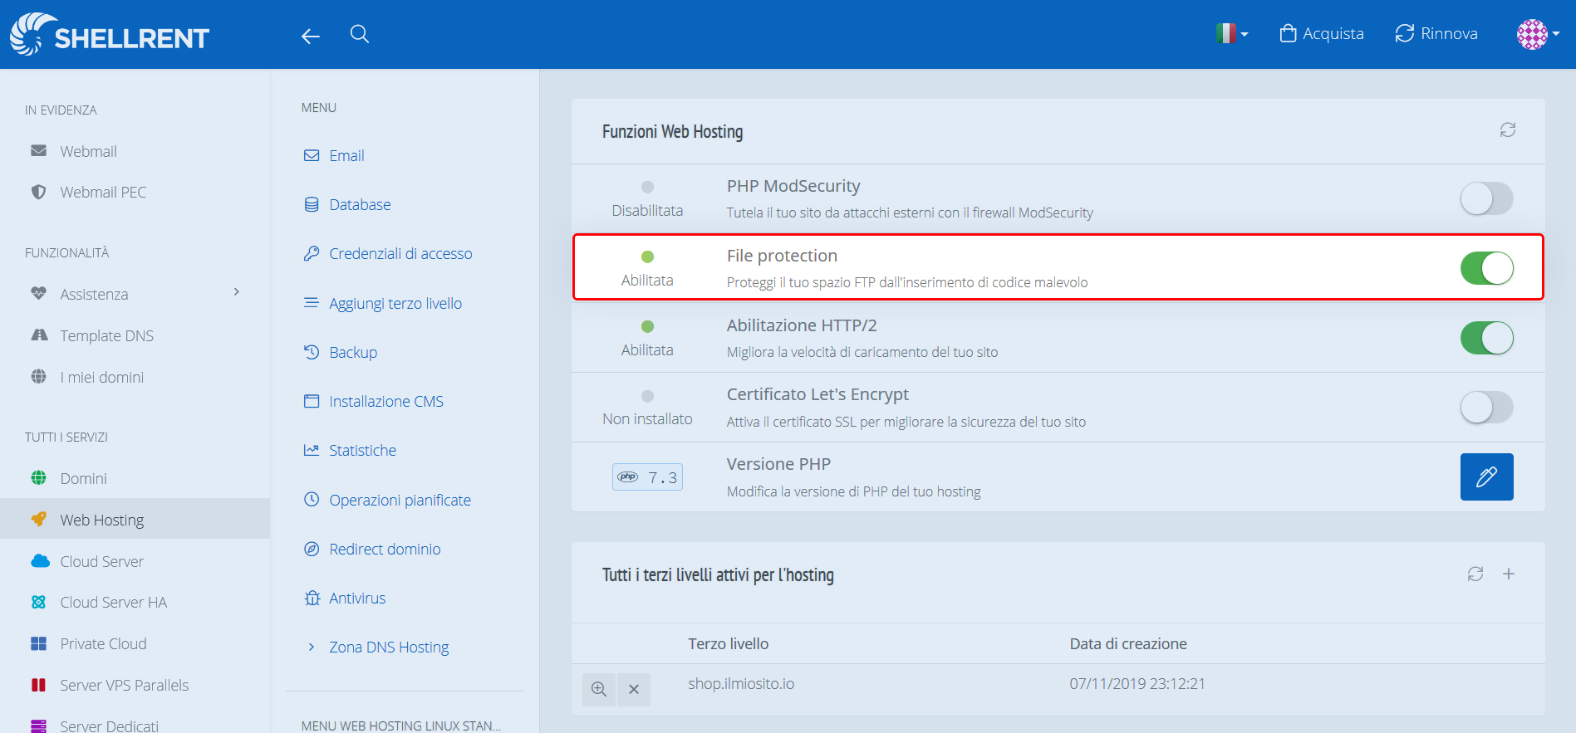Disable the Abilitazione HTTP/2 toggle

point(1487,338)
